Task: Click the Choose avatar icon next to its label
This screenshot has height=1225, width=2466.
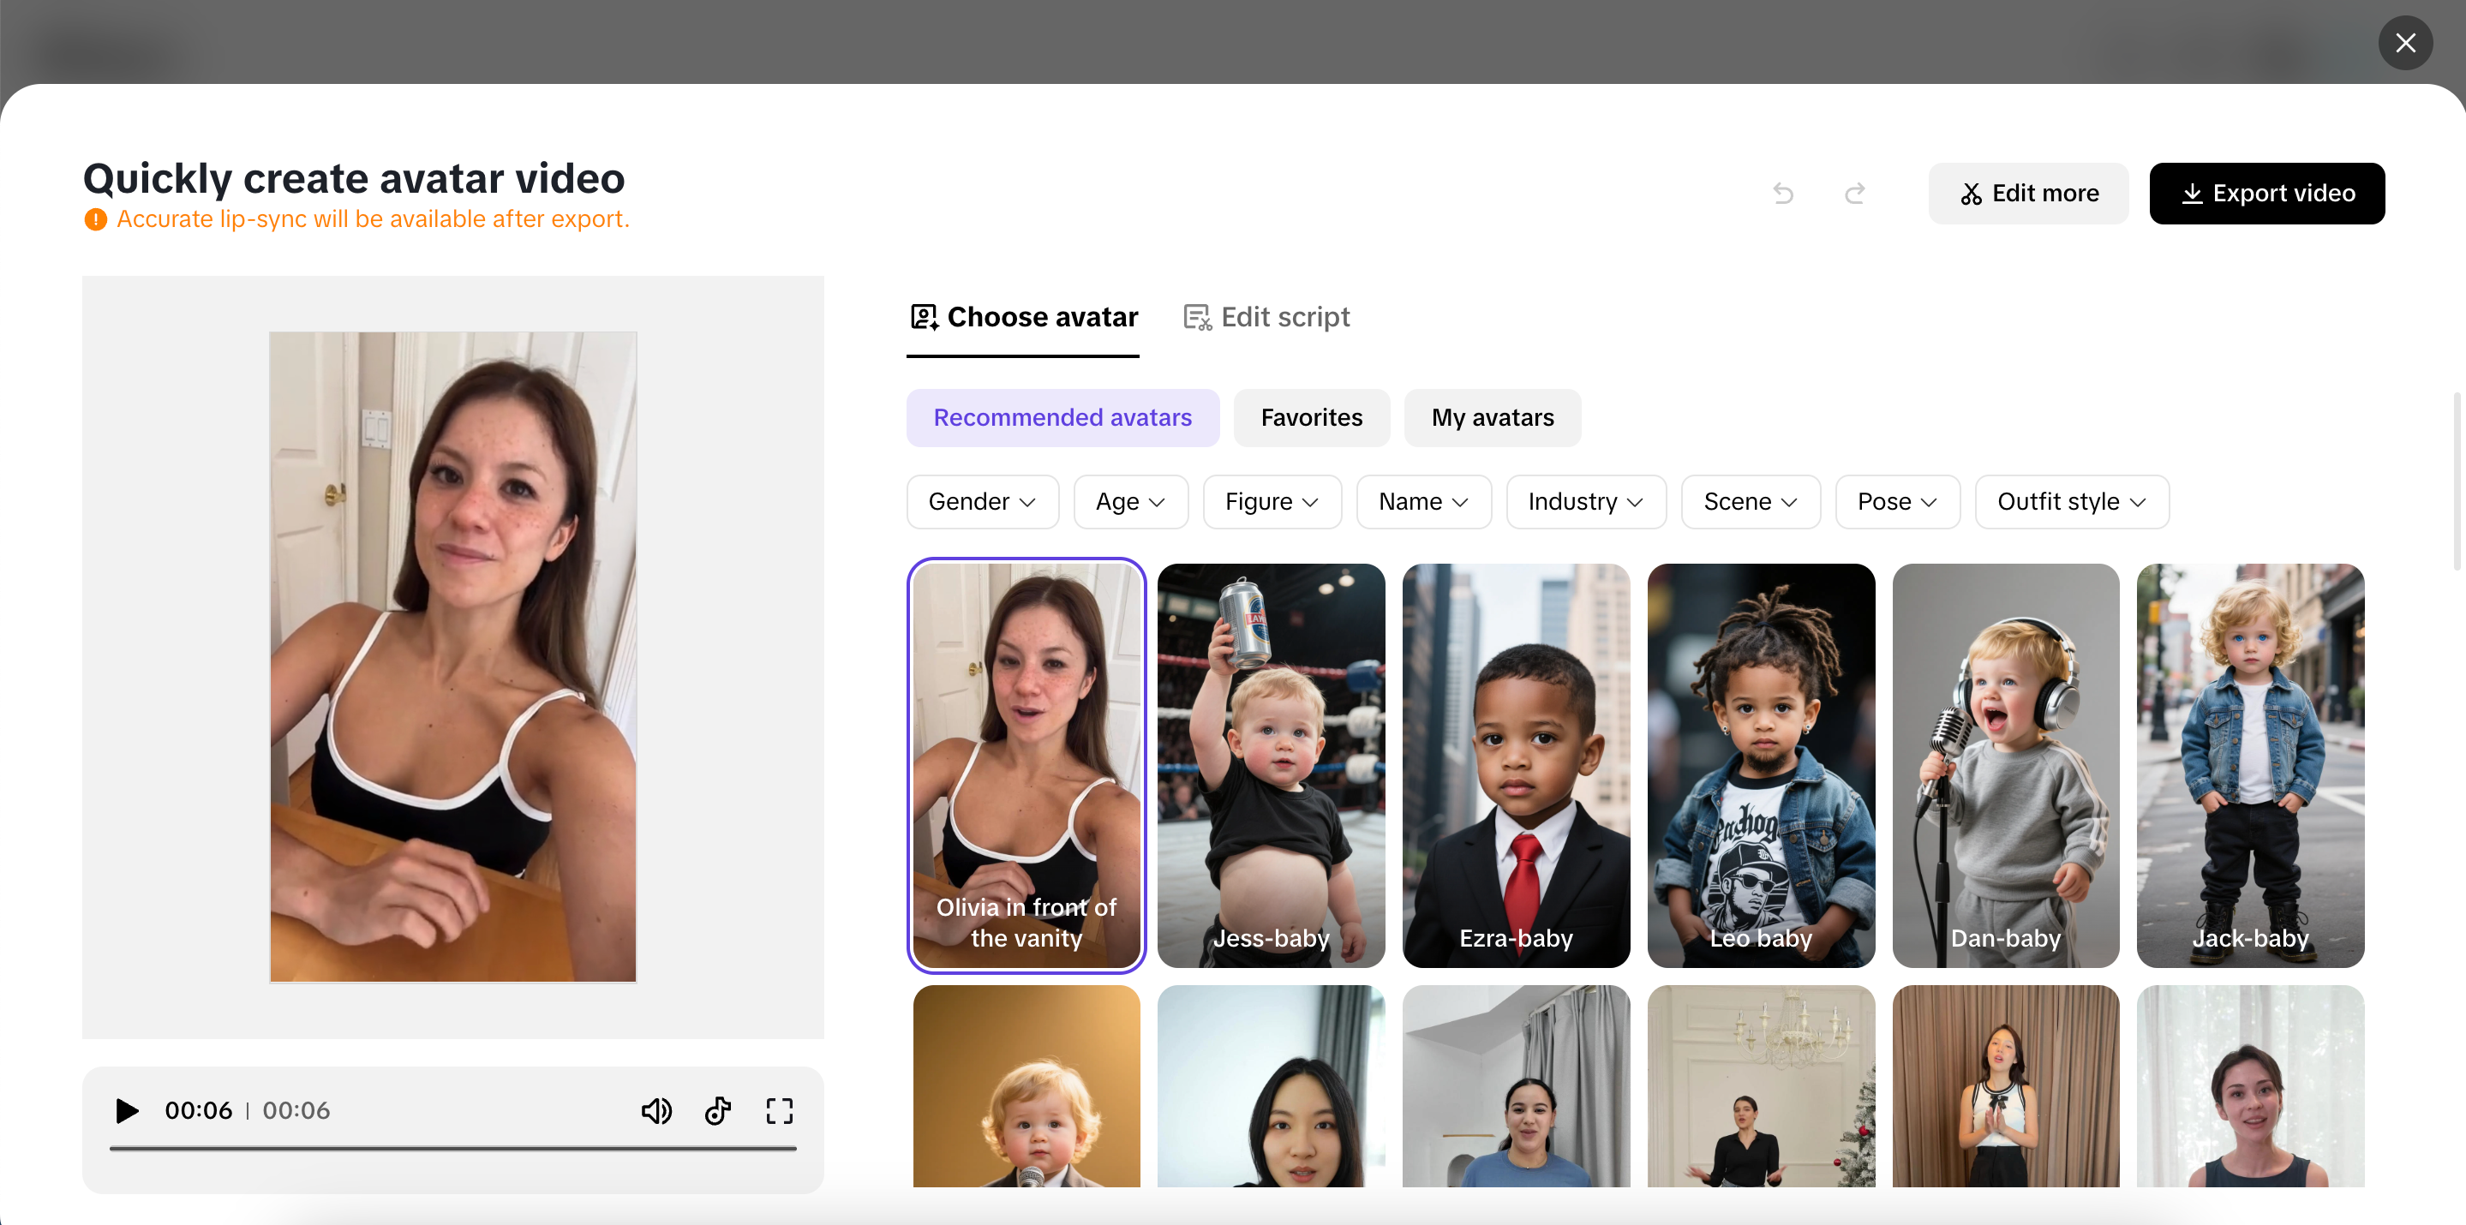Action: [x=923, y=316]
